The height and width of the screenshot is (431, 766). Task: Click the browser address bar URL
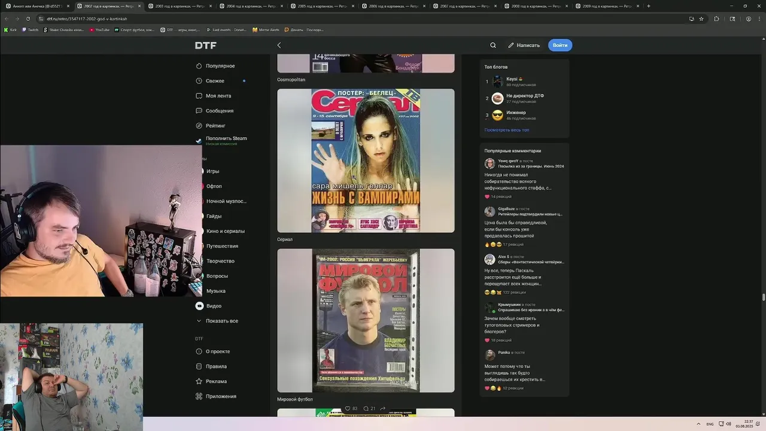87,19
